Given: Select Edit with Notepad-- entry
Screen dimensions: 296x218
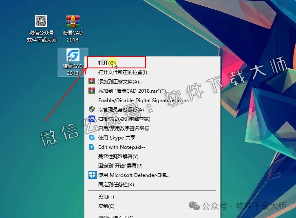Looking at the screenshot, I should [152, 147].
